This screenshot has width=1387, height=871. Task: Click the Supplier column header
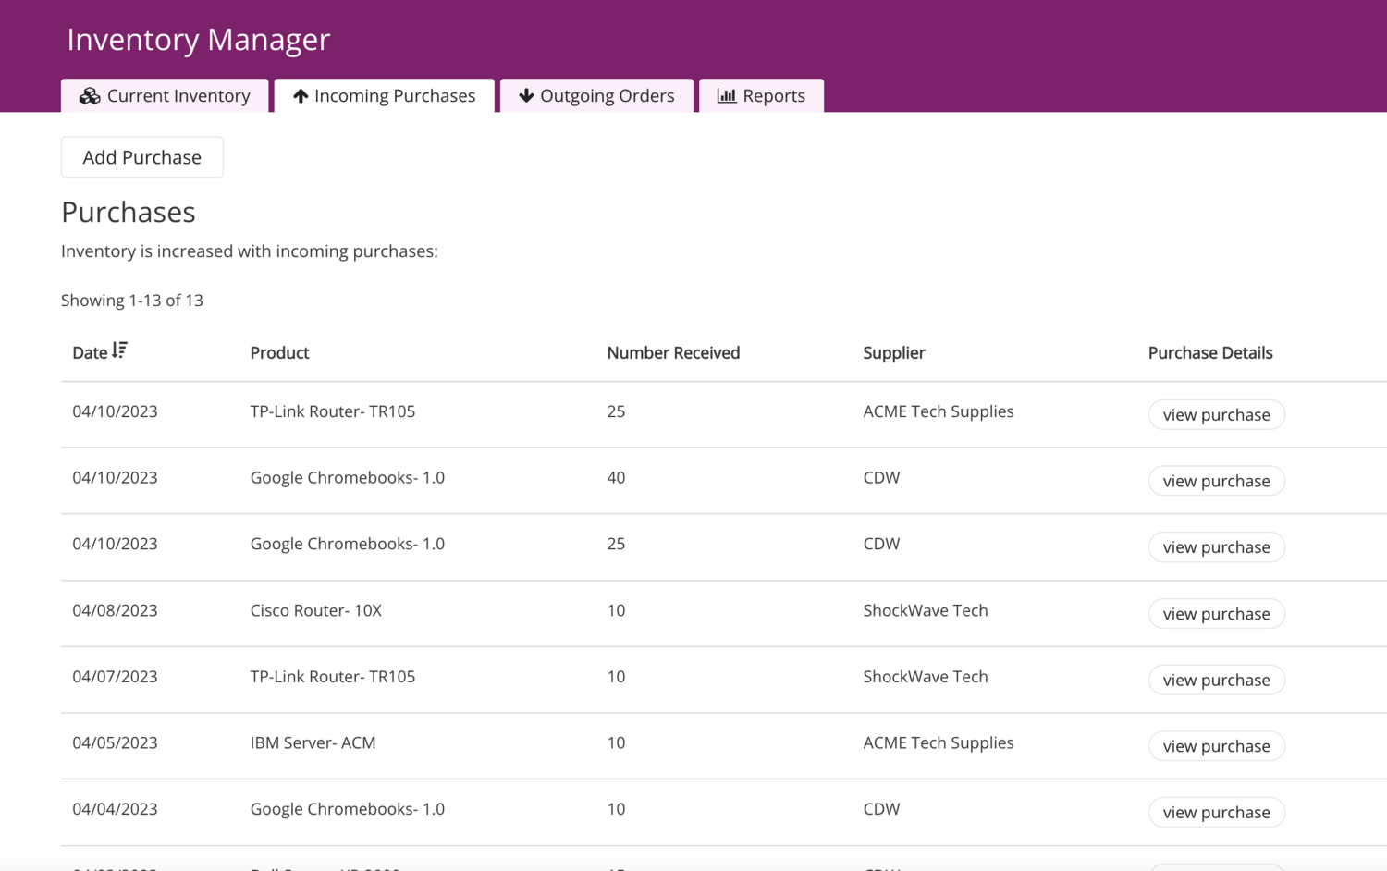tap(893, 353)
